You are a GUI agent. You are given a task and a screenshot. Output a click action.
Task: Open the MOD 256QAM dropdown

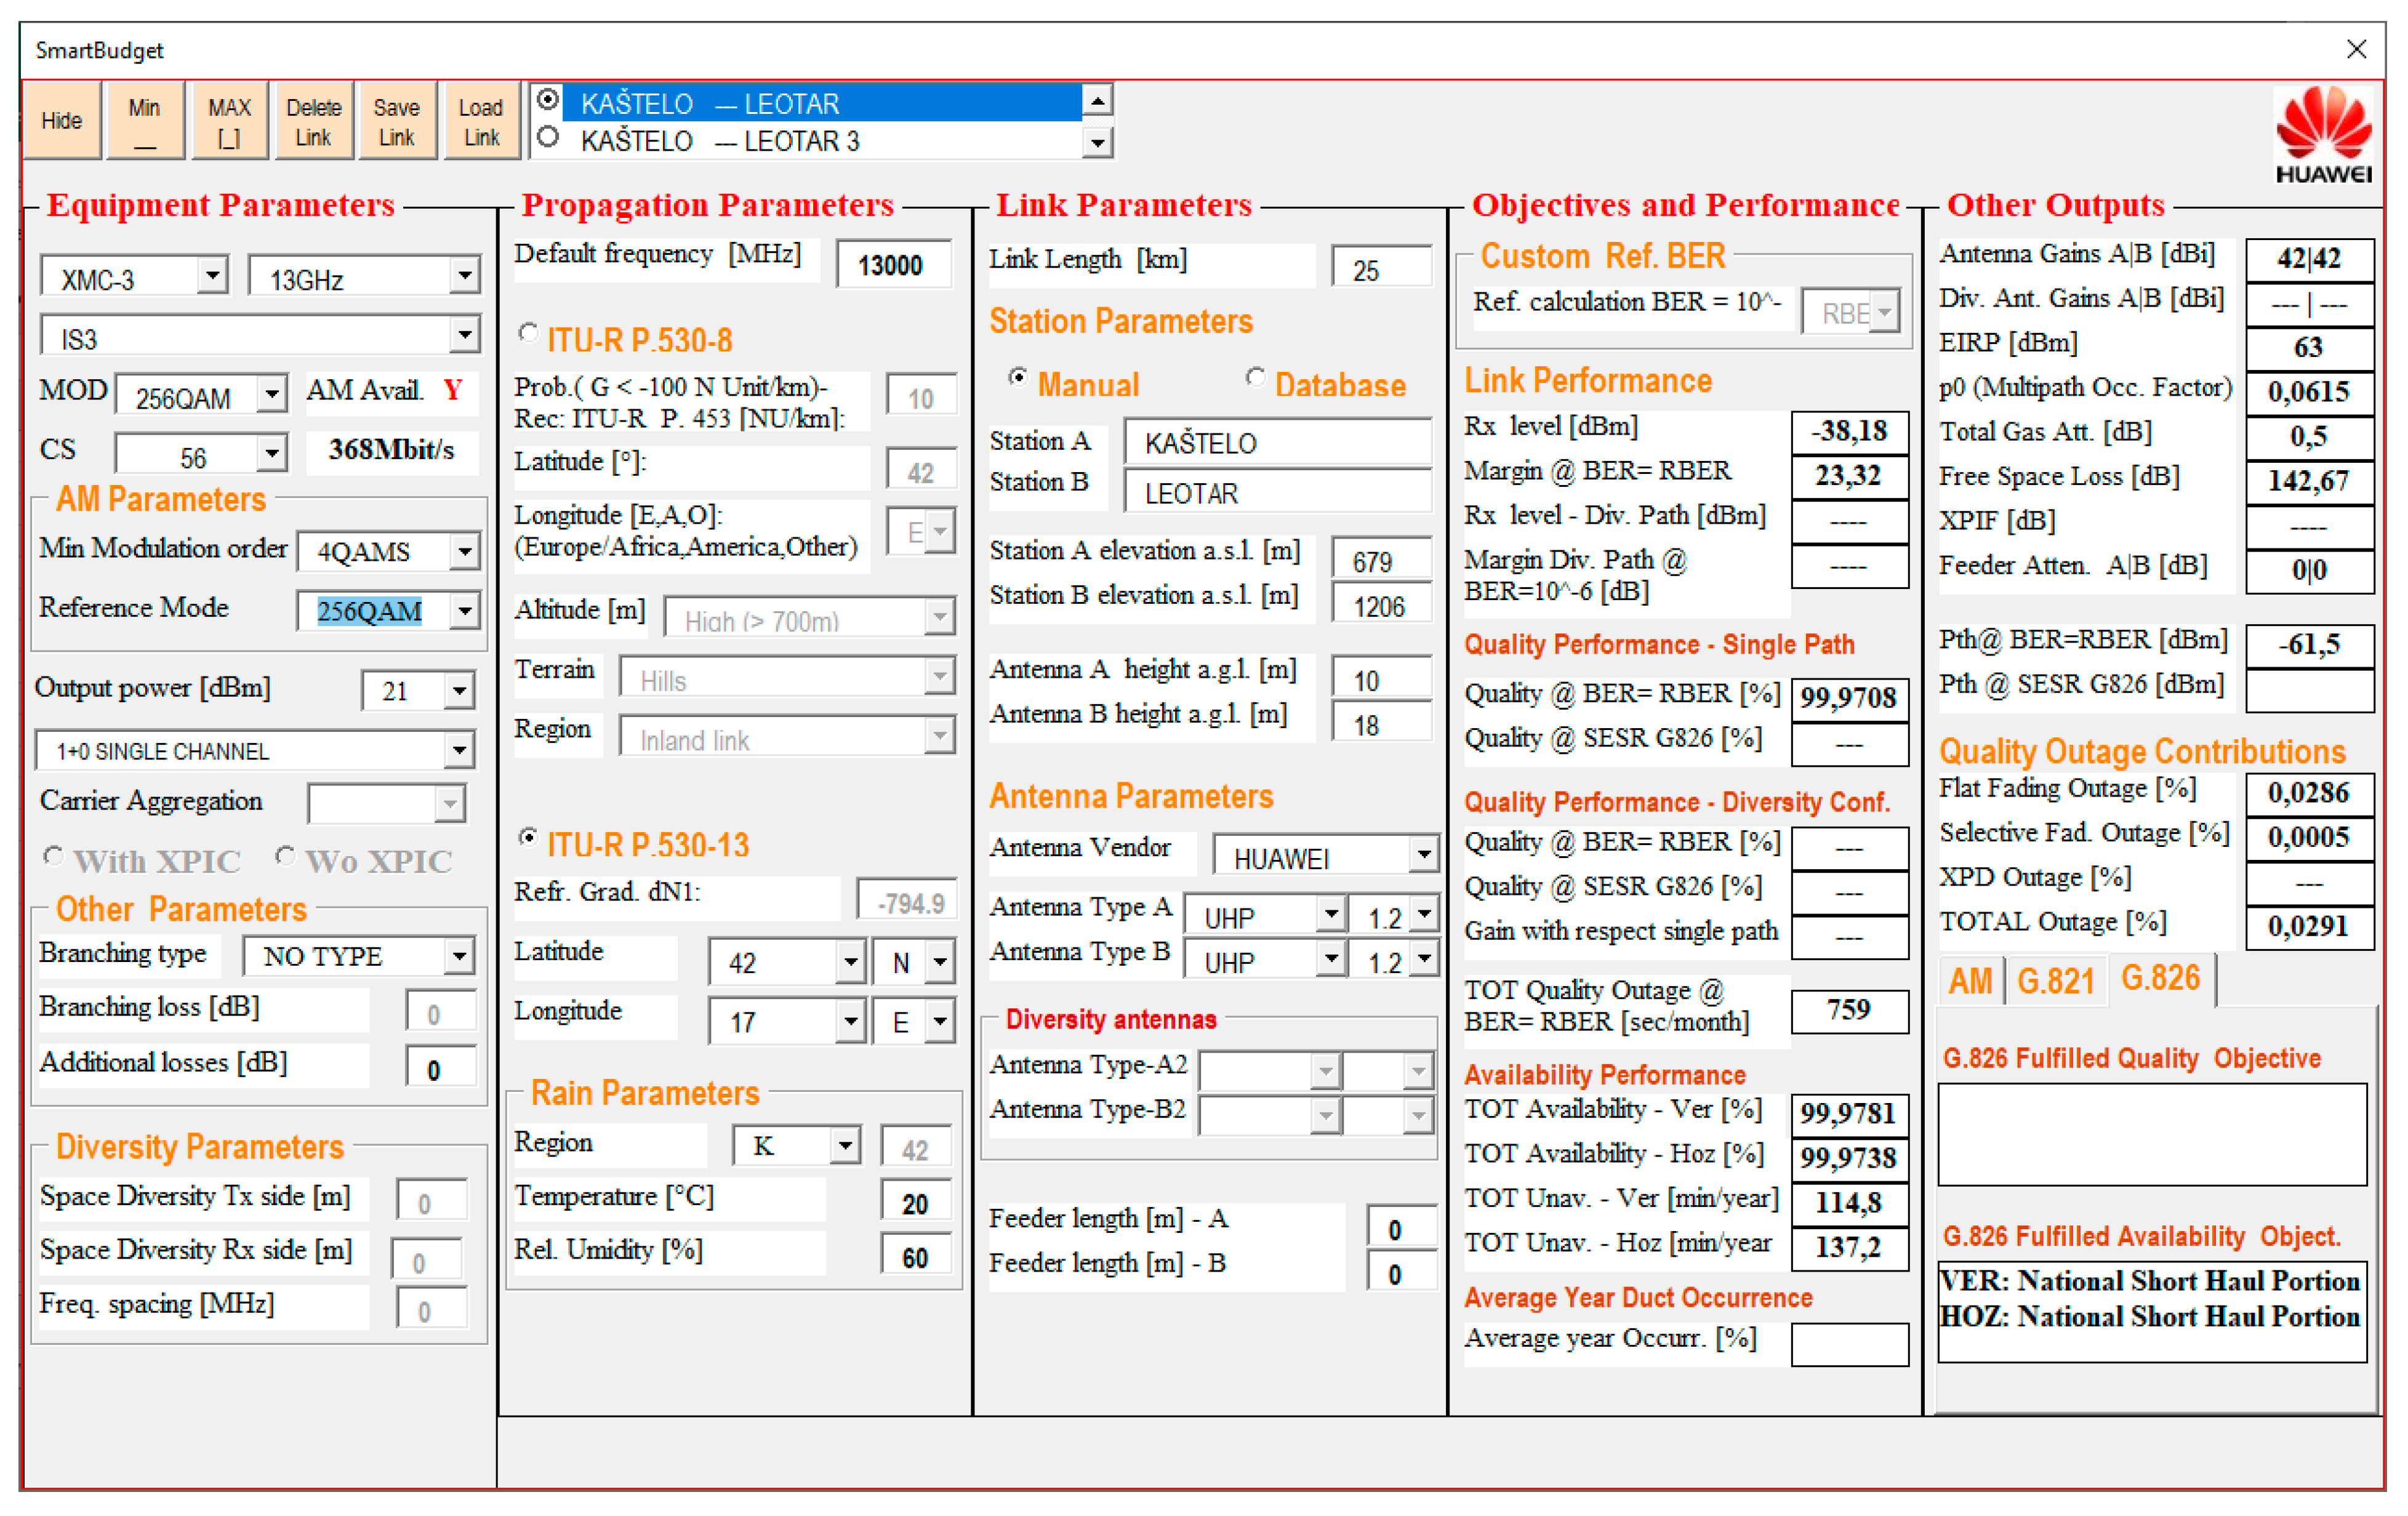(271, 395)
